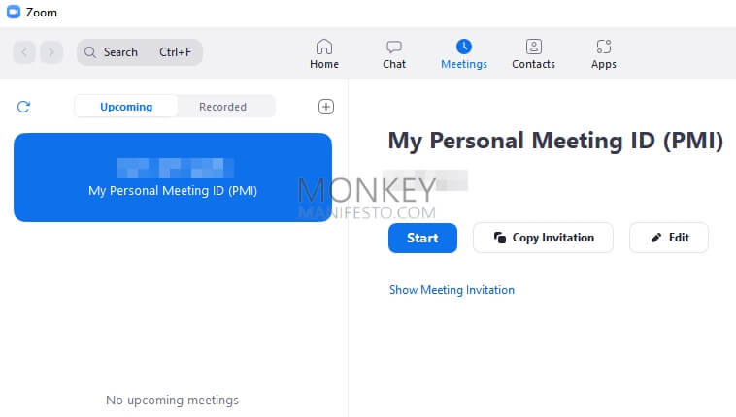Image resolution: width=736 pixels, height=417 pixels.
Task: Select the Meetings tab
Action: click(464, 54)
